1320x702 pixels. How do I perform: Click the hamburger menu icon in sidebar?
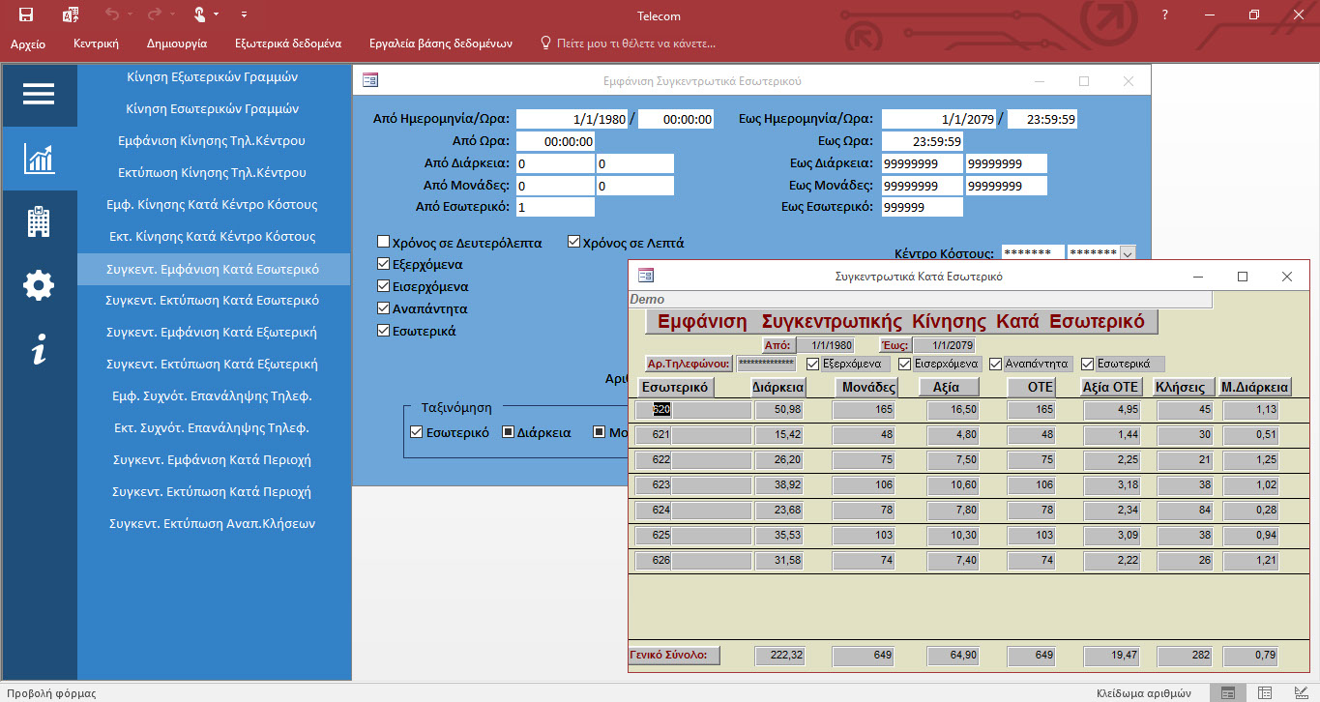click(x=39, y=94)
